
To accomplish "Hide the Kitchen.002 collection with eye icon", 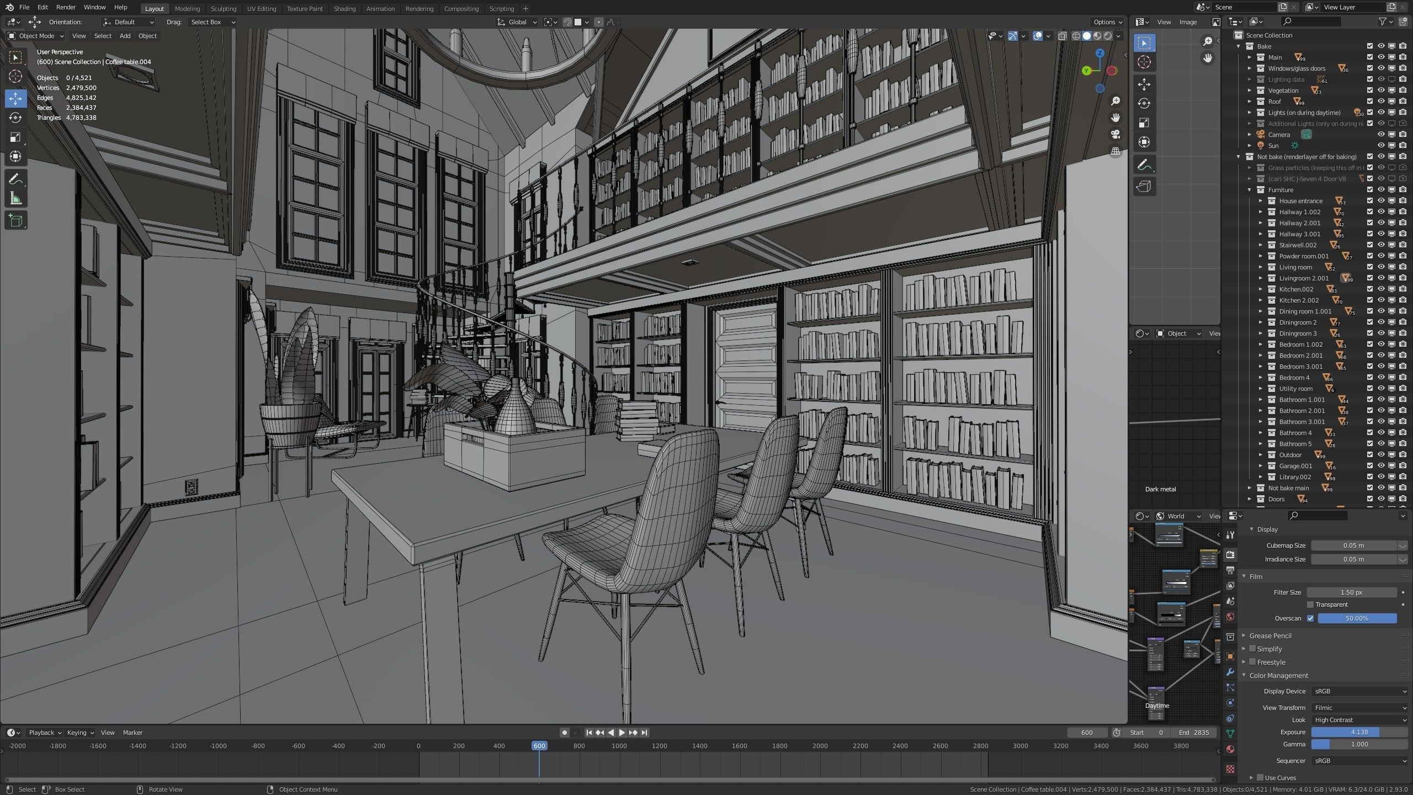I will (x=1380, y=289).
